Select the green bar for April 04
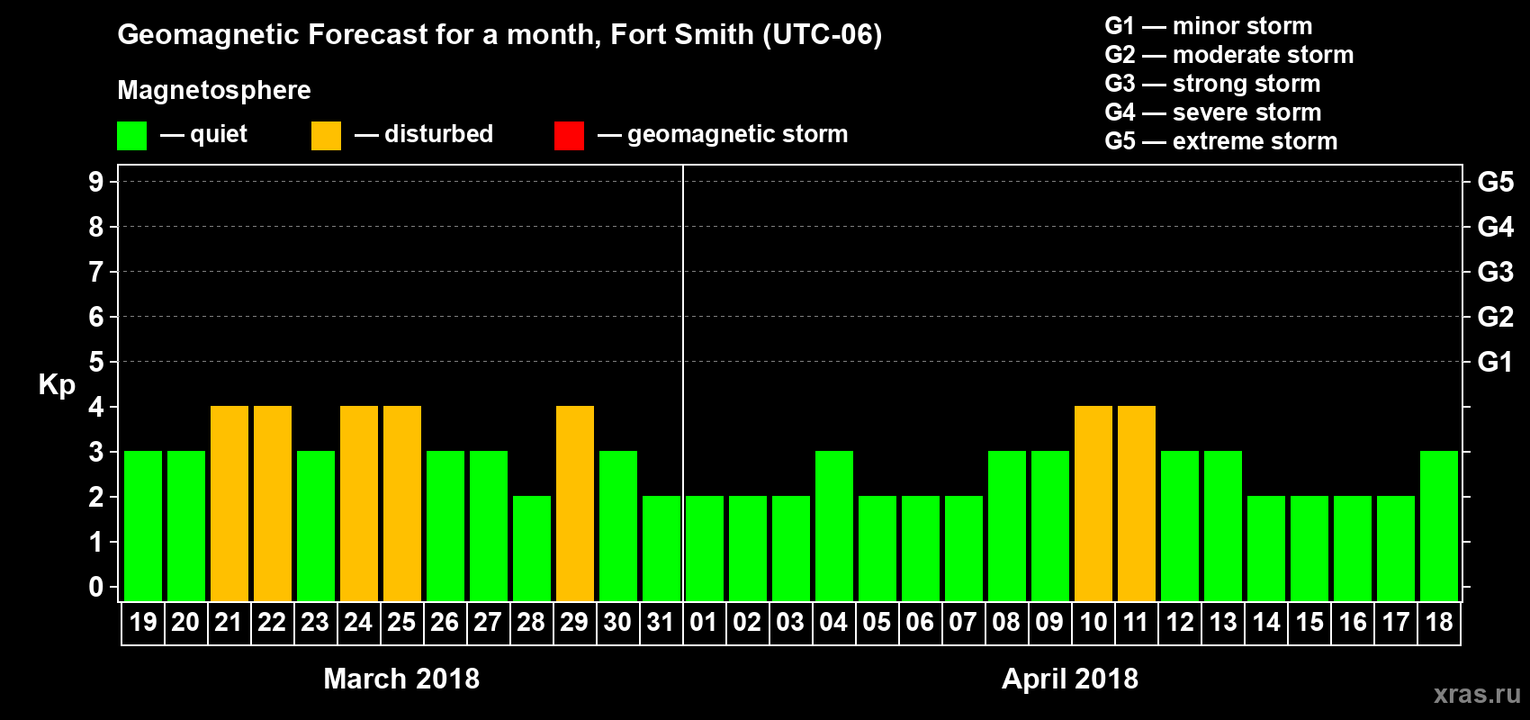 tap(834, 526)
